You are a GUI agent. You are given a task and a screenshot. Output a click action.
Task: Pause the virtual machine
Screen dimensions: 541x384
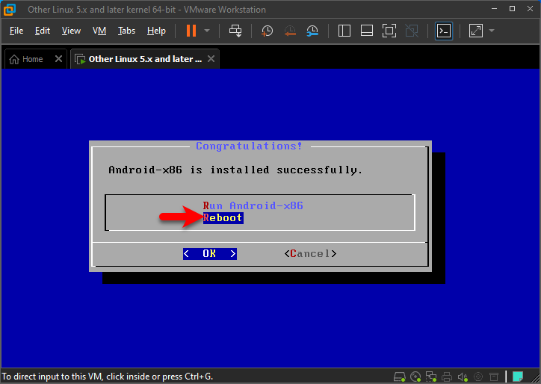191,31
